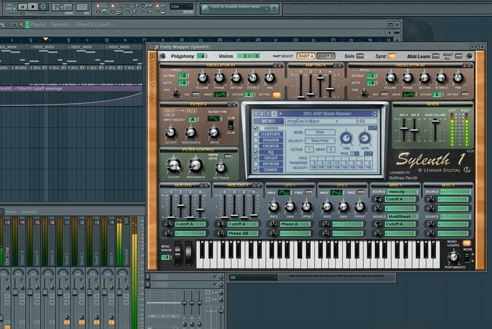Open the Line snap dropdown in toolbar
The width and height of the screenshot is (492, 329).
click(x=182, y=6)
